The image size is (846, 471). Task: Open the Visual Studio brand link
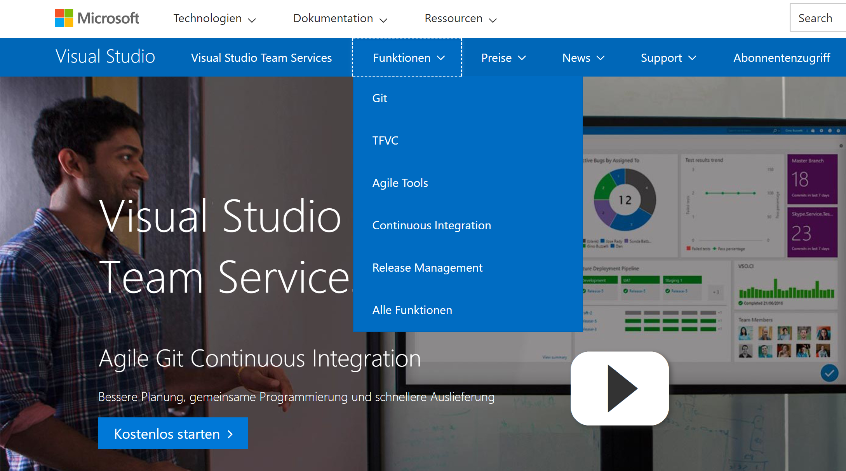coord(105,57)
